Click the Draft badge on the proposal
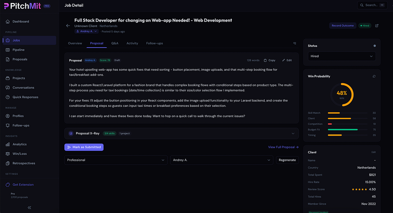Screen dimensions: 393x213 pos(117,60)
